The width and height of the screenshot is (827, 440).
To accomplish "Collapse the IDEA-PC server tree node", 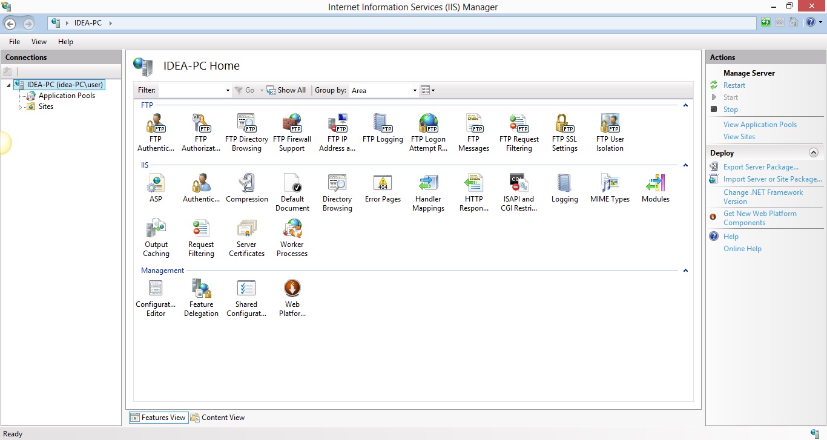I will tap(8, 85).
